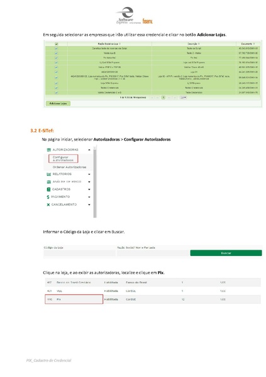Click the Cadastros book icon
Image resolution: width=266 pixels, height=377 pixels.
click(48, 190)
